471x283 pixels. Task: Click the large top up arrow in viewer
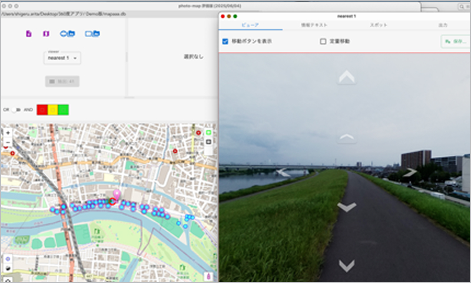(x=347, y=77)
